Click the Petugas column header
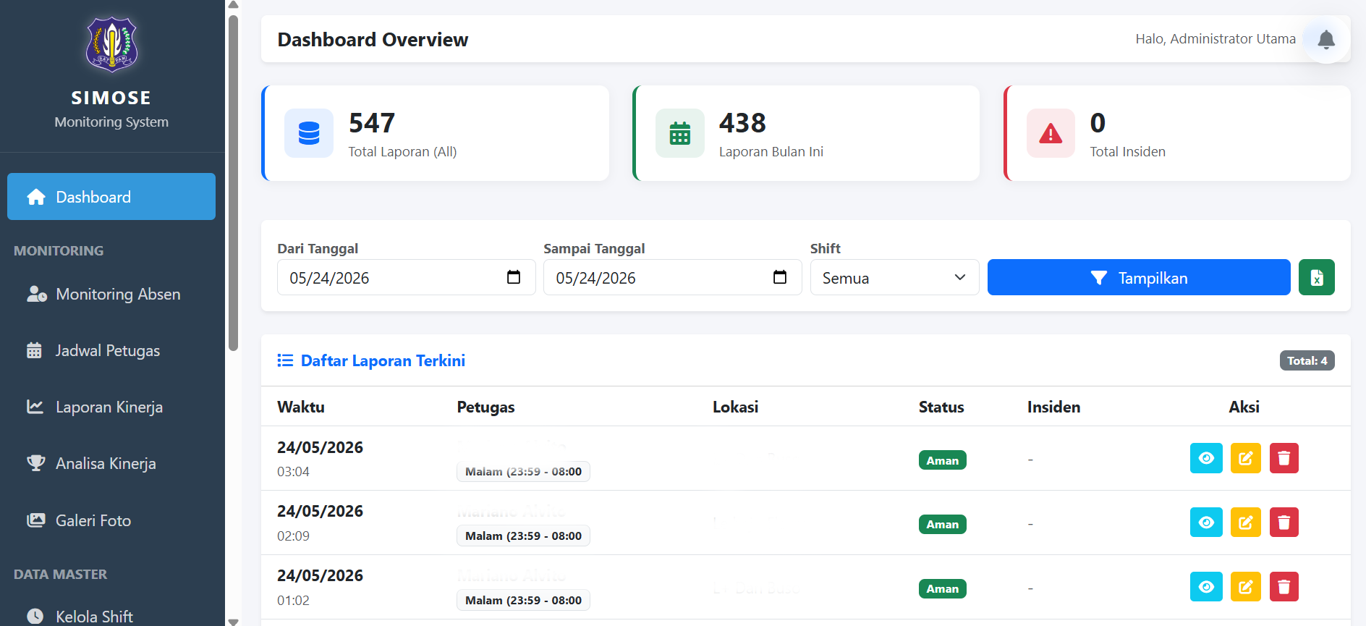Viewport: 1366px width, 626px height. 485,407
